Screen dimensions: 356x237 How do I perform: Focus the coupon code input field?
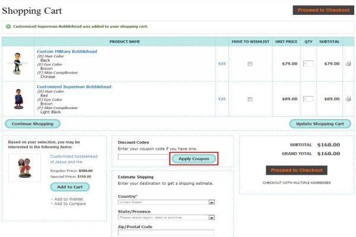144,157
